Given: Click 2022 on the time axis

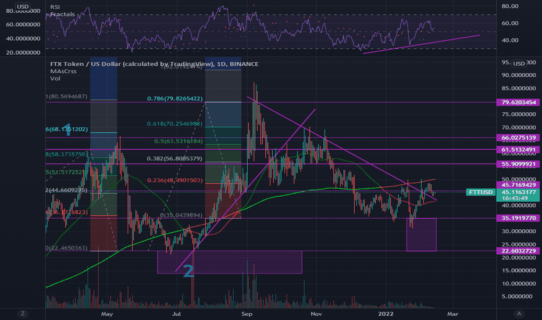Looking at the screenshot, I should [386, 314].
